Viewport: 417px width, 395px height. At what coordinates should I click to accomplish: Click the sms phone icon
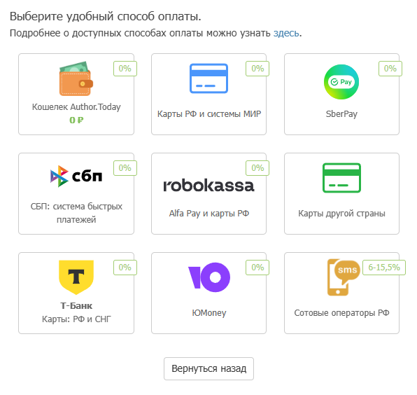(x=343, y=277)
